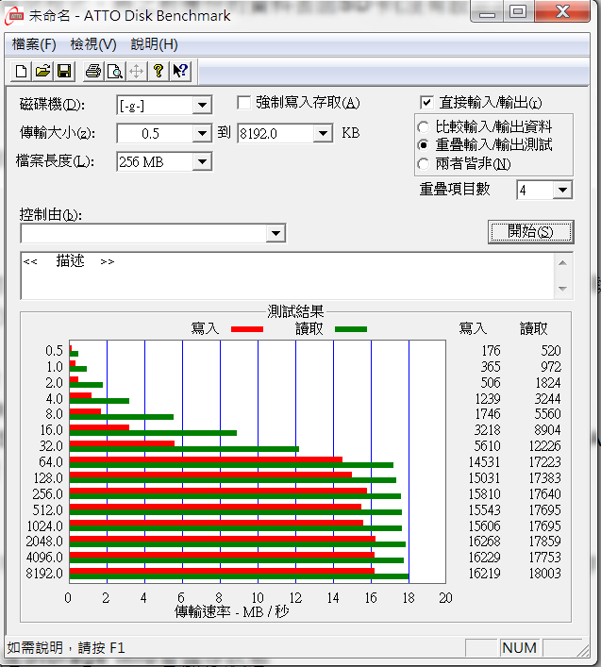
Task: Uncheck the 直接輸入/輸出 checkbox
Action: 426,103
